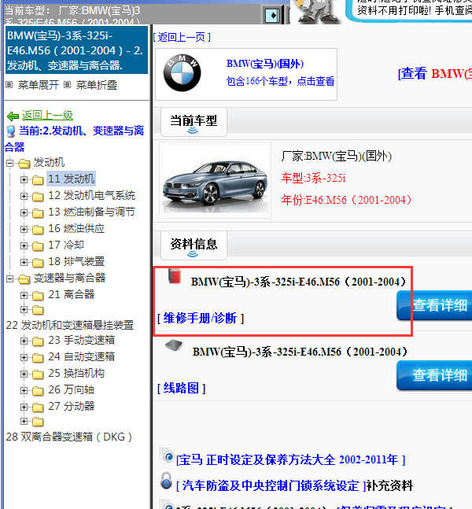Expand the 21 离合器 node
The width and height of the screenshot is (472, 509).
click(x=24, y=295)
